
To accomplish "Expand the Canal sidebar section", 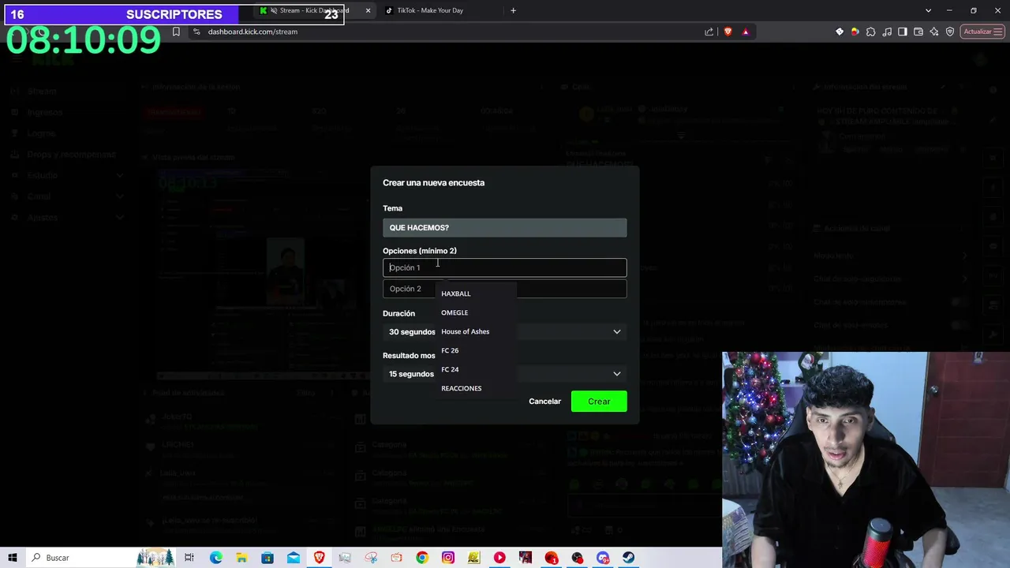I will 68,196.
